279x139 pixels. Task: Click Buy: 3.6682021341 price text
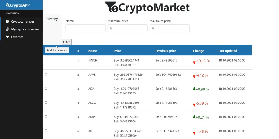(126, 61)
